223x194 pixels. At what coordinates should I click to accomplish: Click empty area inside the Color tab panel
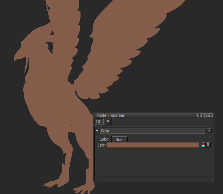point(153,163)
